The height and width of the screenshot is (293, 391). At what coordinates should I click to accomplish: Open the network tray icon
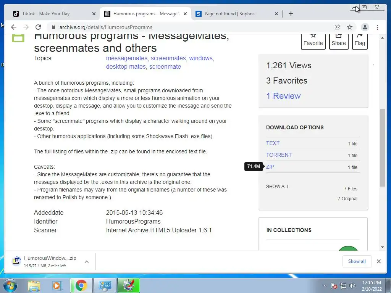[x=343, y=286]
